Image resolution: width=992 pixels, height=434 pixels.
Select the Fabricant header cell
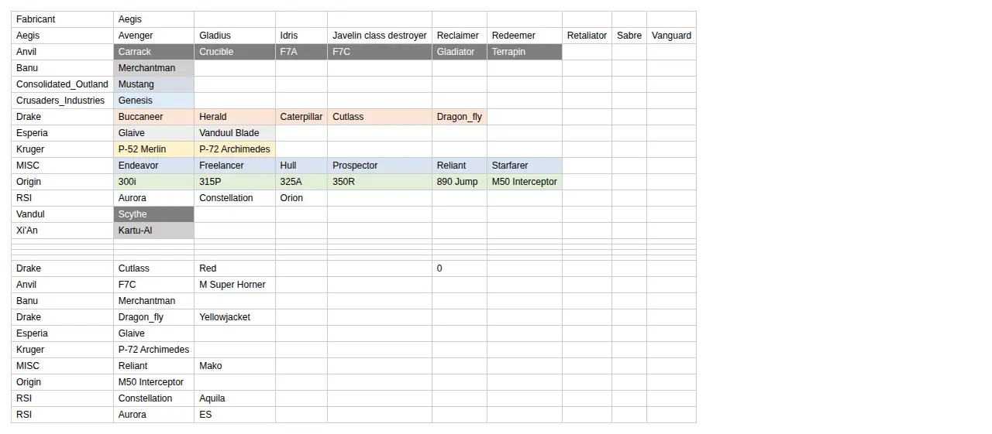point(62,19)
